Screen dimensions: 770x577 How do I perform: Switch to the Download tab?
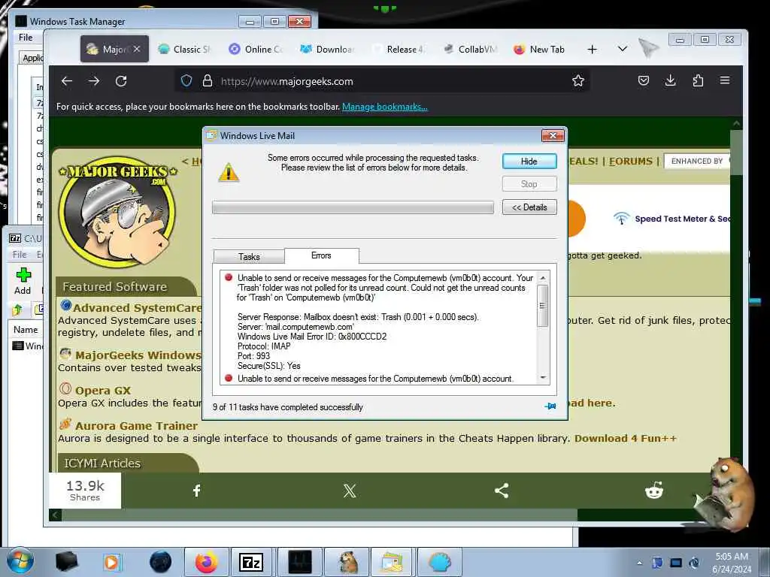(x=327, y=49)
